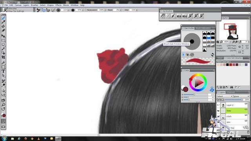Image resolution: width=251 pixels, height=141 pixels.
Task: Open the File menu
Action: click(x=6, y=5)
